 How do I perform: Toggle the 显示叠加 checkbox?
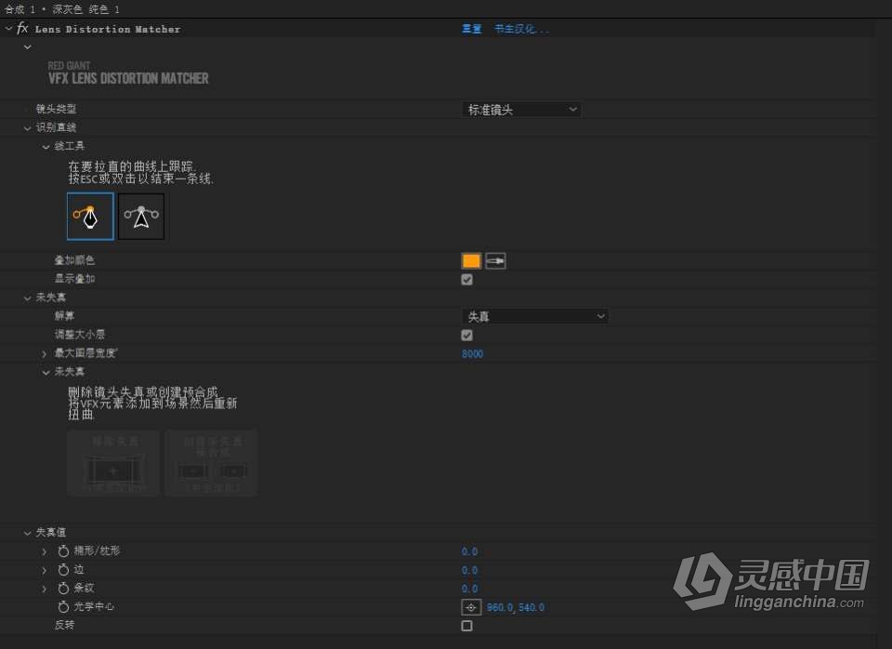(x=467, y=280)
